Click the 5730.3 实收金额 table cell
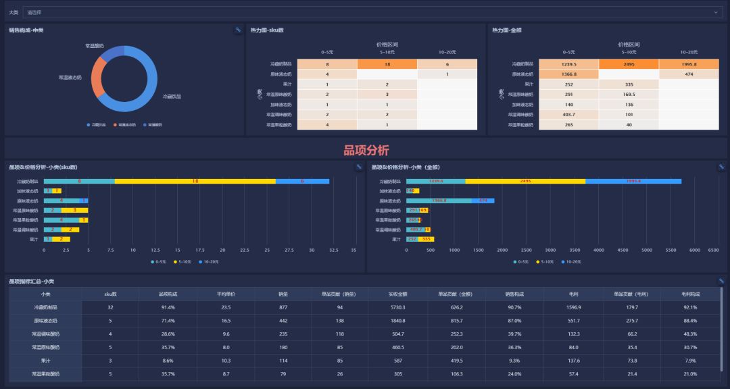The image size is (730, 389). pos(398,307)
